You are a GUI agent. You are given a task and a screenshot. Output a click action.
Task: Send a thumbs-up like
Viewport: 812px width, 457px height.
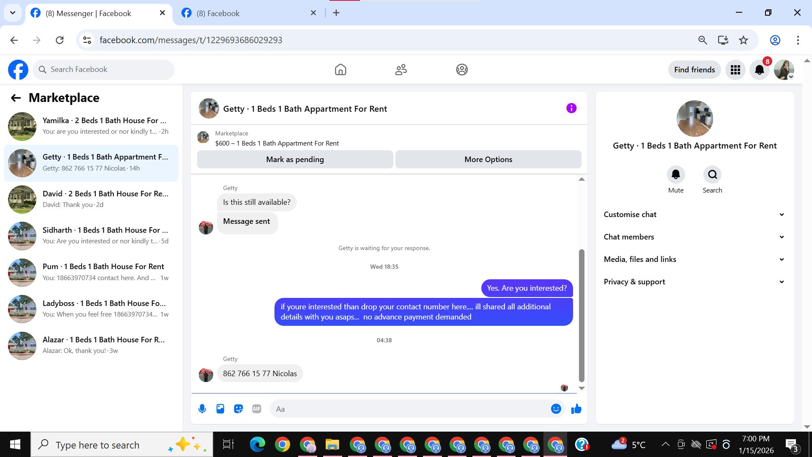[576, 409]
